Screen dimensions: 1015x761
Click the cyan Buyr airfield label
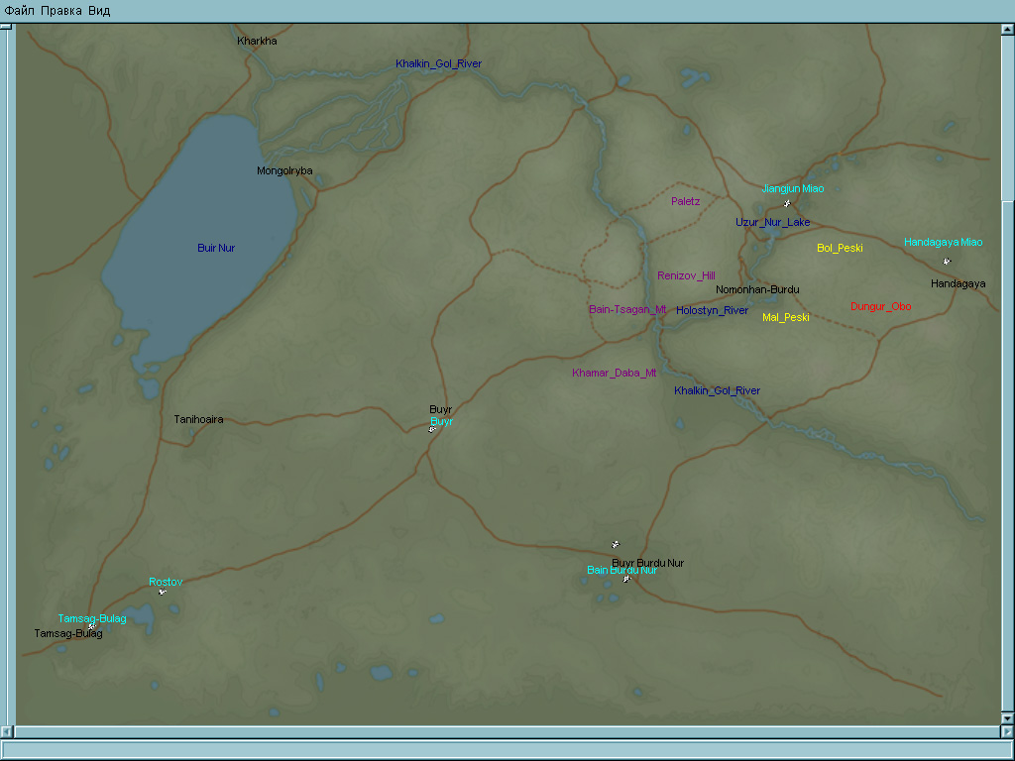click(x=441, y=421)
